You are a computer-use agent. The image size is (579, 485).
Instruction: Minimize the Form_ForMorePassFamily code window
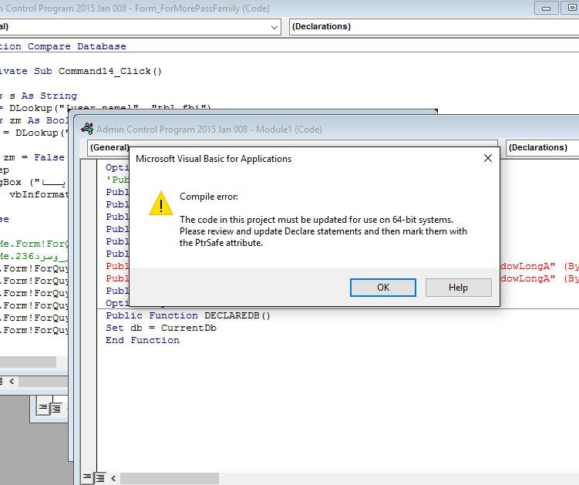tap(546, 8)
